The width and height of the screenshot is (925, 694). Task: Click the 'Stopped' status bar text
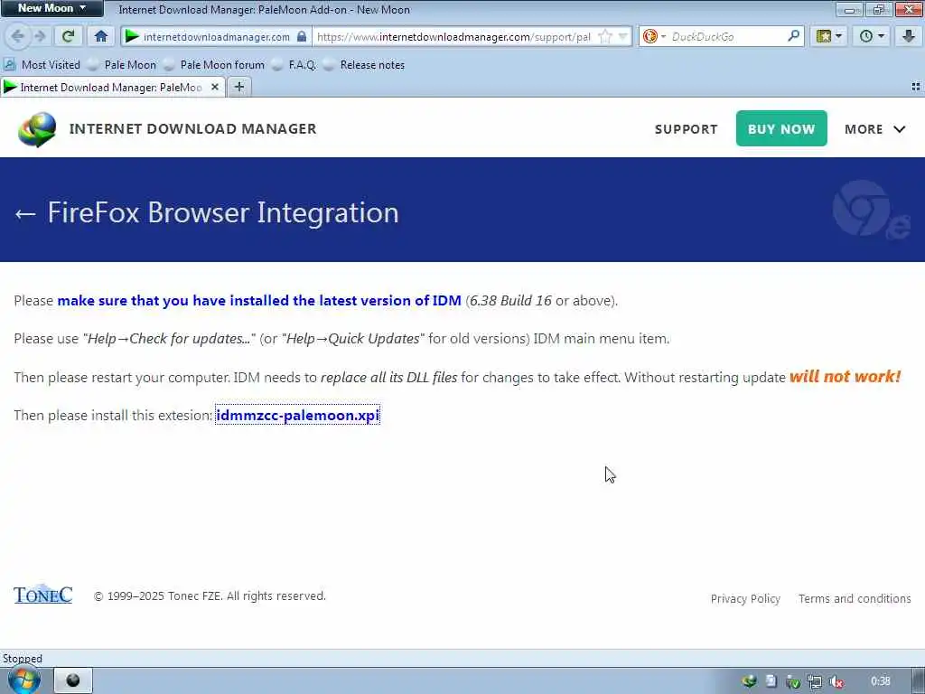(23, 659)
